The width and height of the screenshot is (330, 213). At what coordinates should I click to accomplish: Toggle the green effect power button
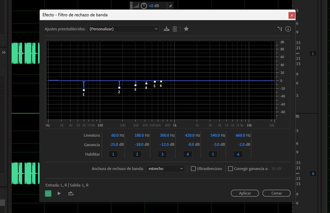click(48, 193)
